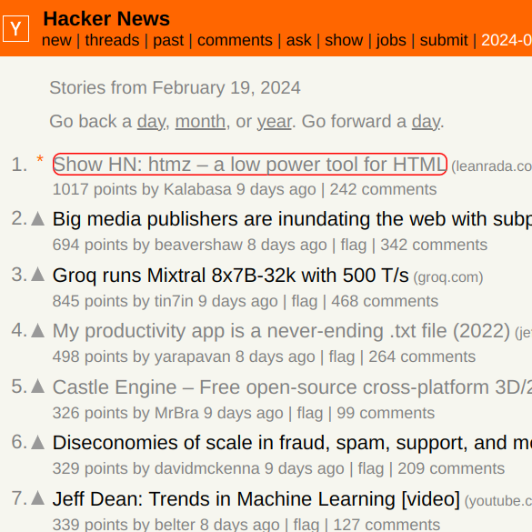Click the davidmckenna story's 9 days ago timestamp
The height and width of the screenshot is (532, 532).
coord(305,469)
